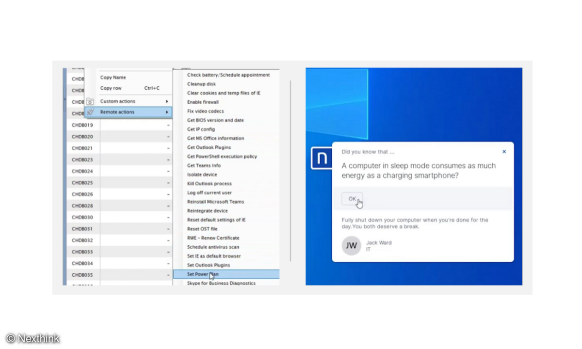Viewport: 582px width, 349px height.
Task: Select the highlighted Set Power Plan action
Action: 226,274
